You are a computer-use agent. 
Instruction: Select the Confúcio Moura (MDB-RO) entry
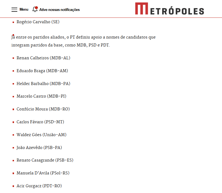(43, 109)
